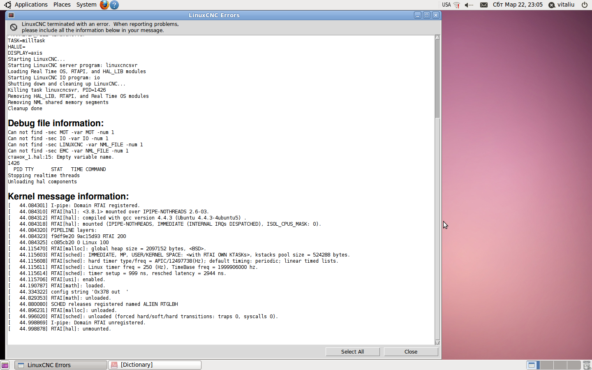Switch to the last workspace in switcher
The height and width of the screenshot is (370, 592).
(x=574, y=365)
